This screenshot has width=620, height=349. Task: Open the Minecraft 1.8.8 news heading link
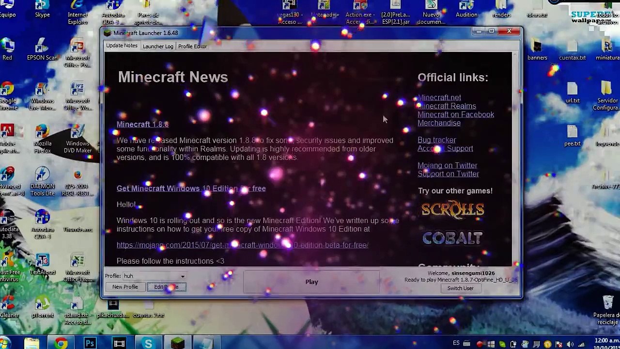pos(142,124)
